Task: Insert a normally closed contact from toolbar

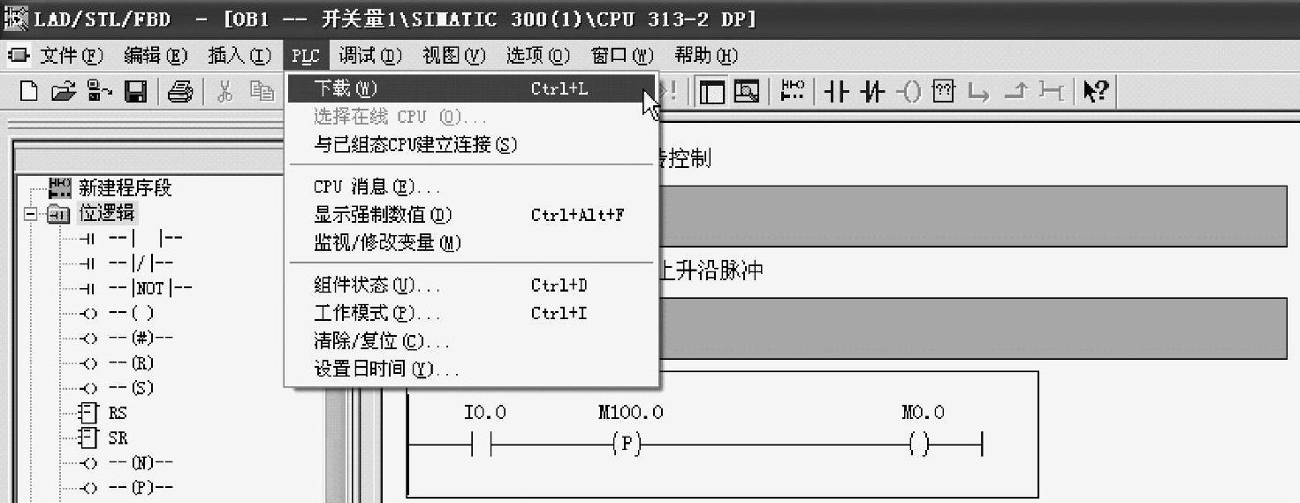Action: point(874,91)
